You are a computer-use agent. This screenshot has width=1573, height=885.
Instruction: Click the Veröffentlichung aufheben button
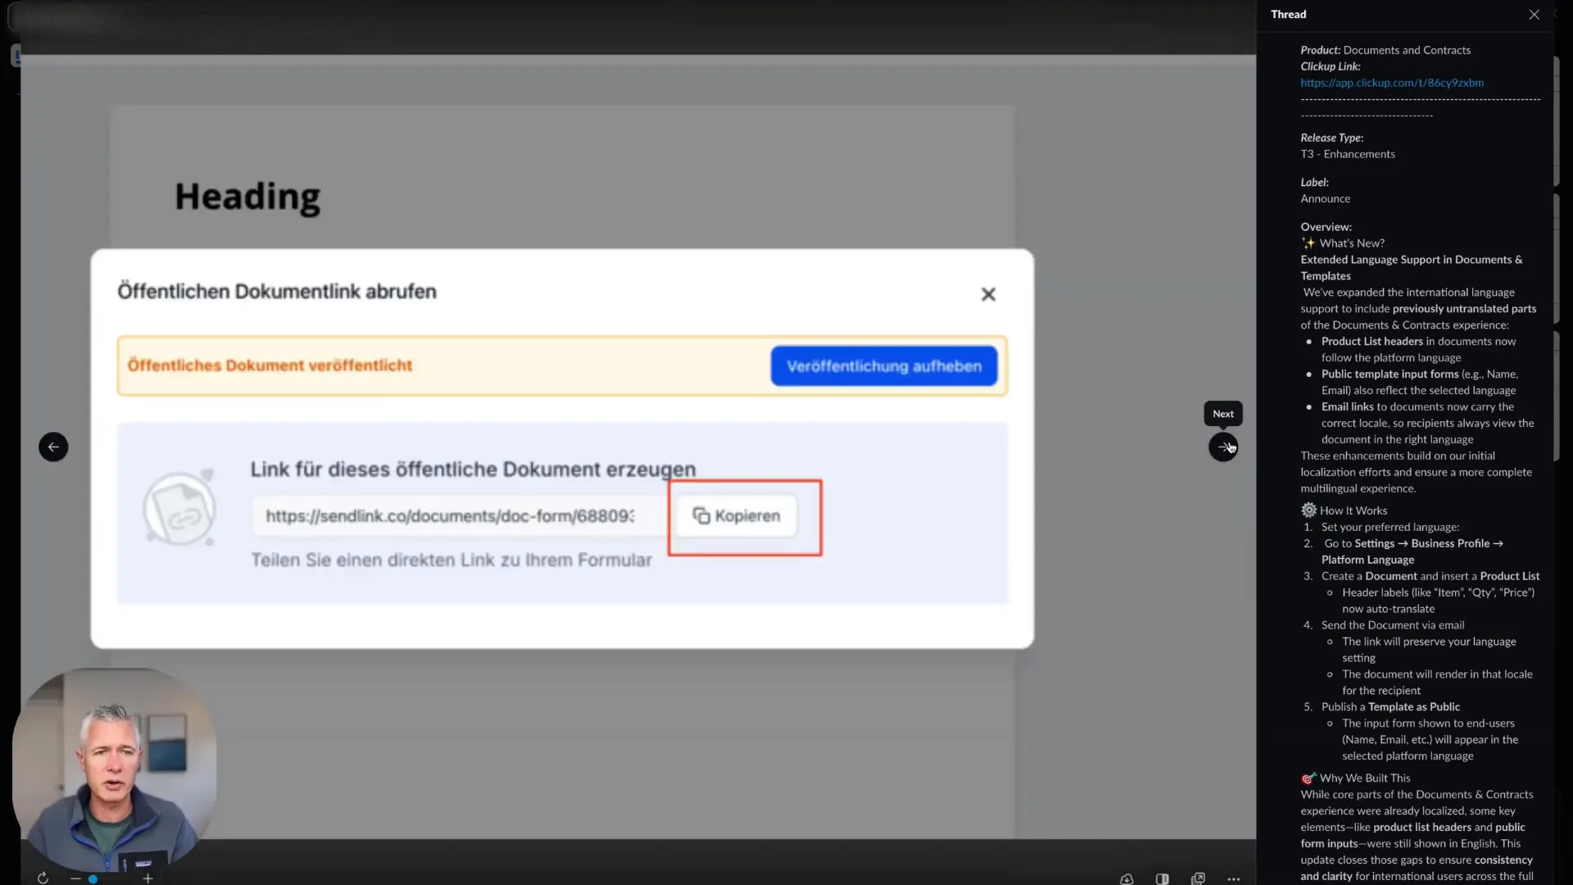pos(883,365)
